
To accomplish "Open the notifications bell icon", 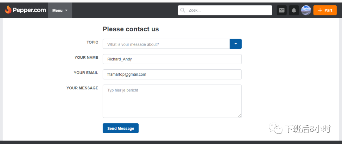I will click(294, 10).
